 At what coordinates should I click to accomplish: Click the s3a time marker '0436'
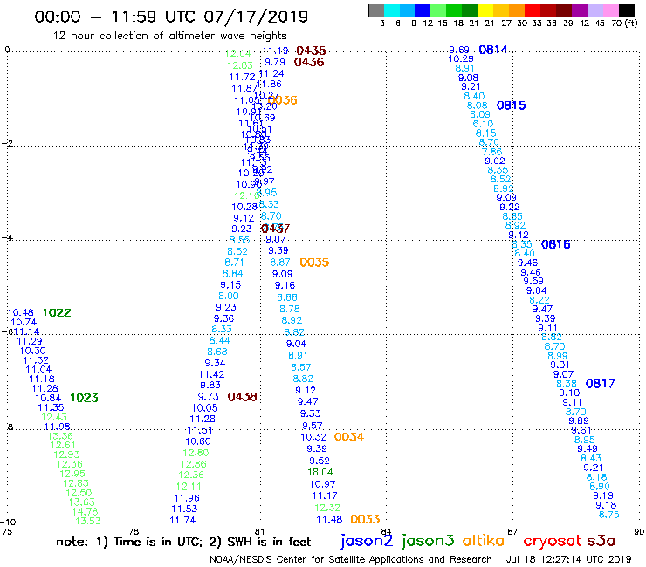click(x=309, y=62)
